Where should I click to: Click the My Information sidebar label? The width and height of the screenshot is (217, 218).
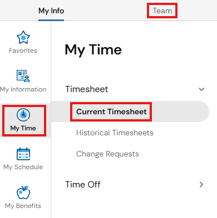pyautogui.click(x=23, y=89)
